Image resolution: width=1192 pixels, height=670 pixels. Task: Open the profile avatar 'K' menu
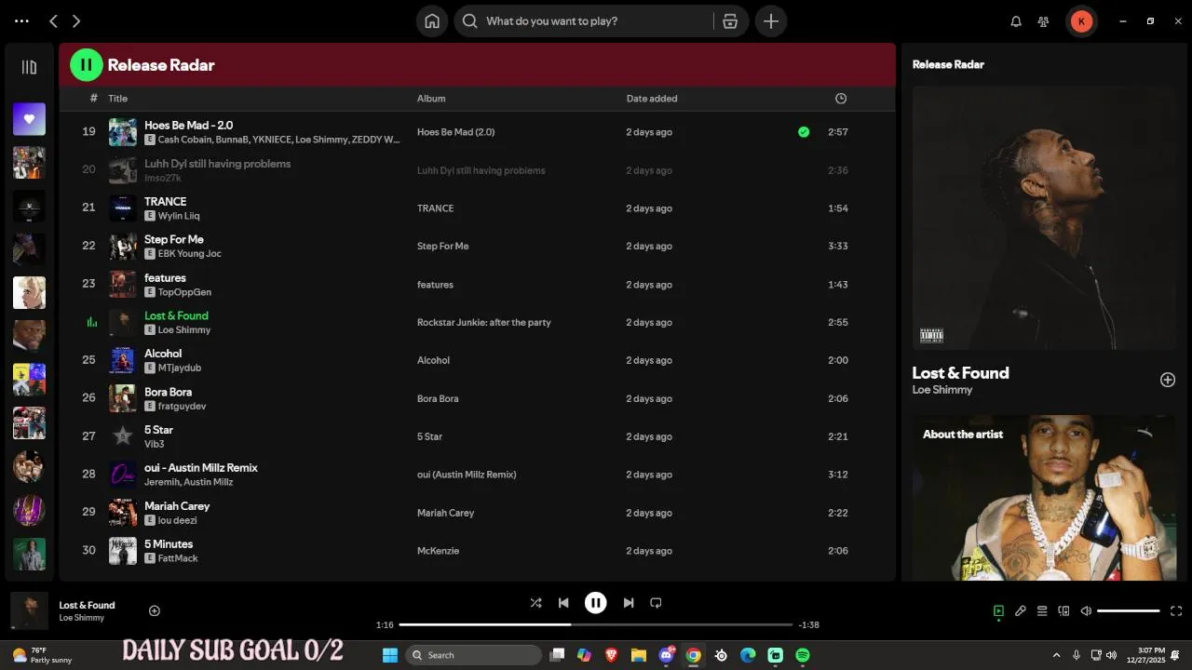[x=1081, y=20]
